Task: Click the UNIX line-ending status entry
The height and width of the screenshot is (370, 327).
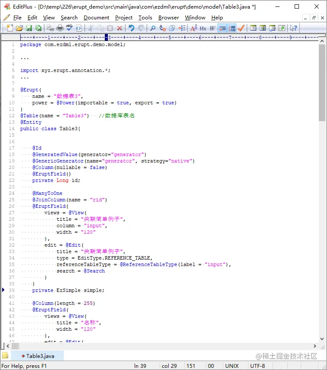Action: pos(232,366)
